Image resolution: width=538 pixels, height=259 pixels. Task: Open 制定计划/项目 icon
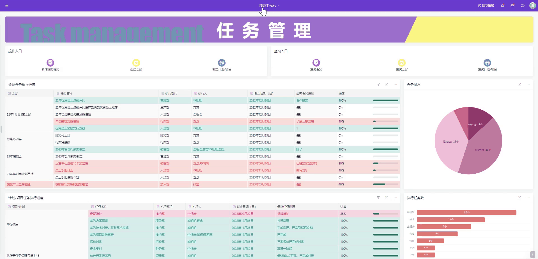pos(222,63)
